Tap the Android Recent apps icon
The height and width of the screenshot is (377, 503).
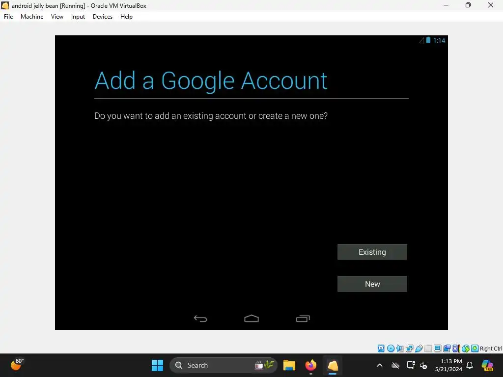tap(303, 318)
